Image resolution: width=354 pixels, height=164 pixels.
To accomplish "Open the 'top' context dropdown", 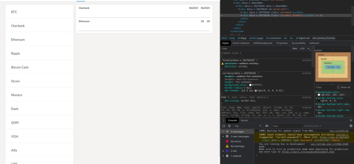I will pos(248,126).
